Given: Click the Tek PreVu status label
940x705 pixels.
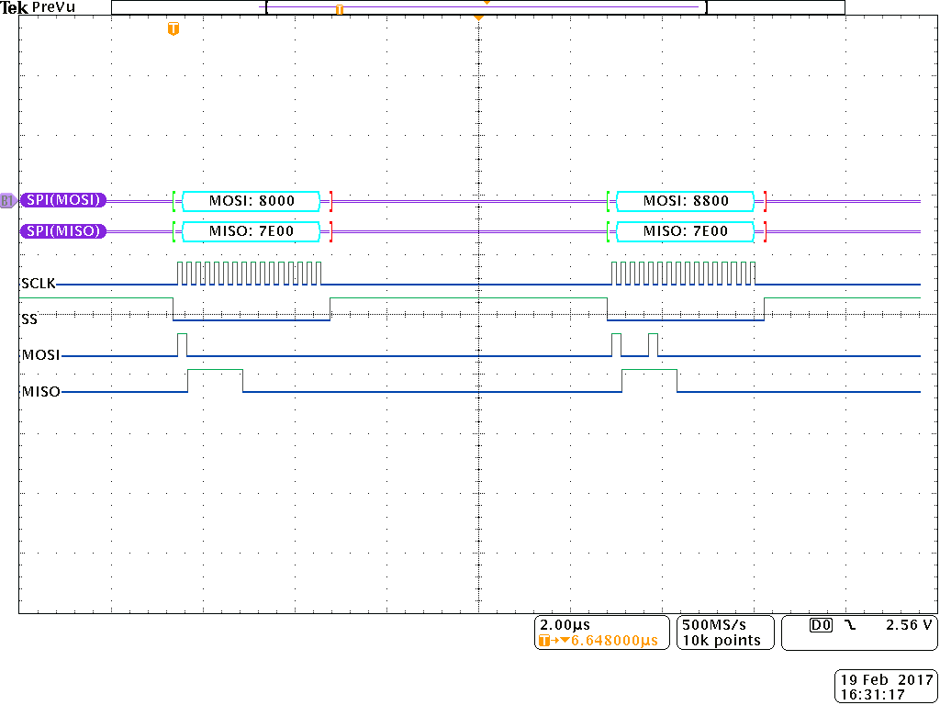Looking at the screenshot, I should [37, 6].
